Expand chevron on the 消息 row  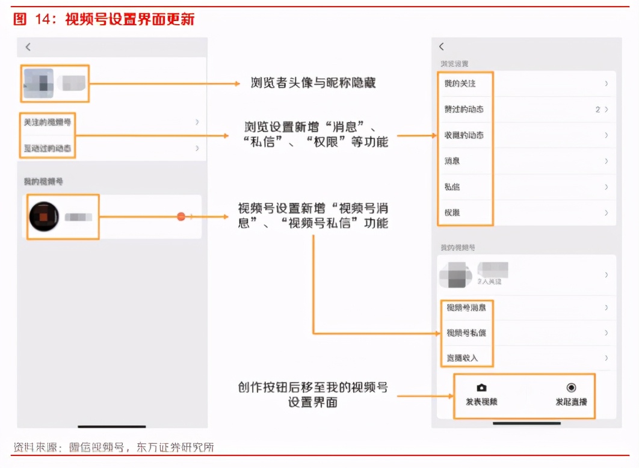tap(607, 161)
